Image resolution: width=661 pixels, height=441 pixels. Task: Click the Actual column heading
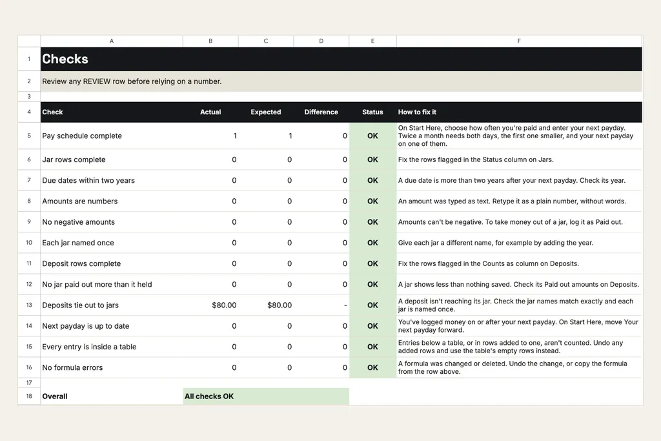pos(210,112)
